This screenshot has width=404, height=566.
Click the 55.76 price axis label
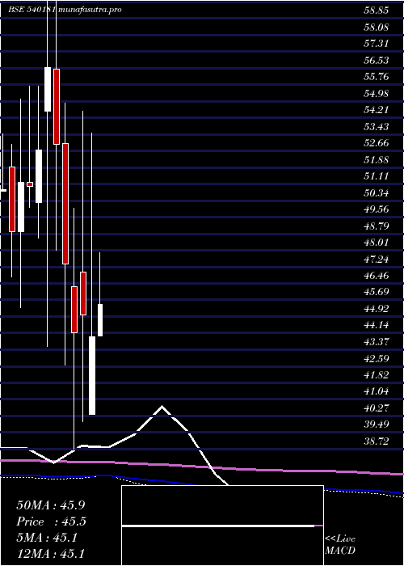(376, 77)
